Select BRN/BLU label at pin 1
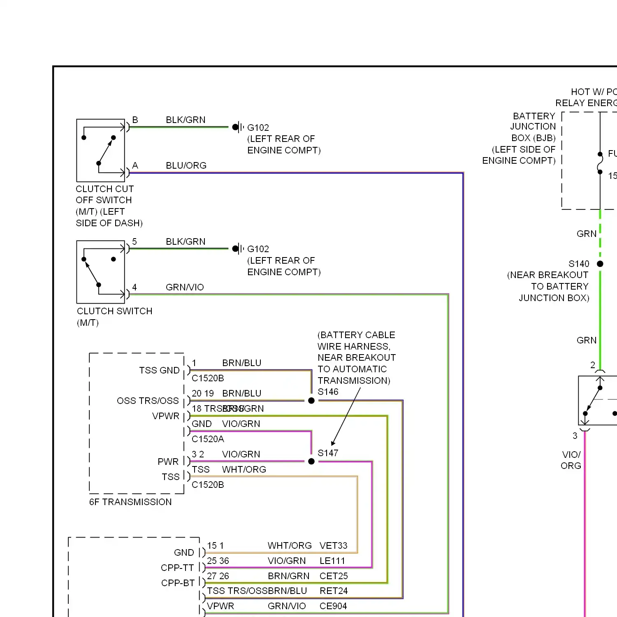The height and width of the screenshot is (617, 617). click(242, 363)
